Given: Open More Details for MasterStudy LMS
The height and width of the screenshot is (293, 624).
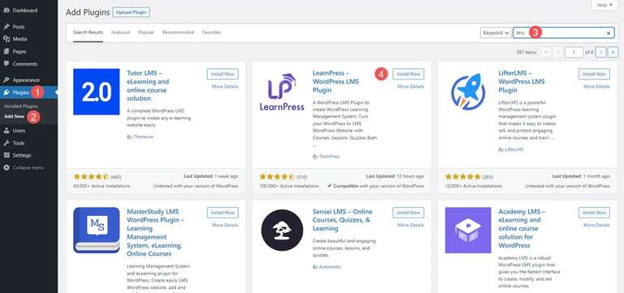Looking at the screenshot, I should coord(225,225).
